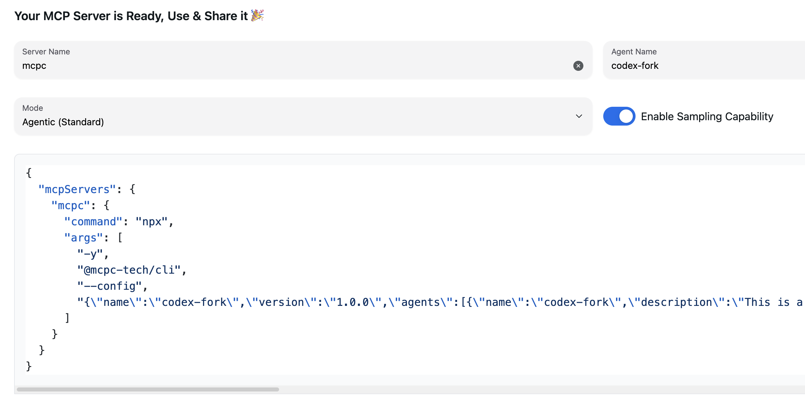
Task: Click the "mcpServers" key in JSON
Action: pyautogui.click(x=77, y=189)
